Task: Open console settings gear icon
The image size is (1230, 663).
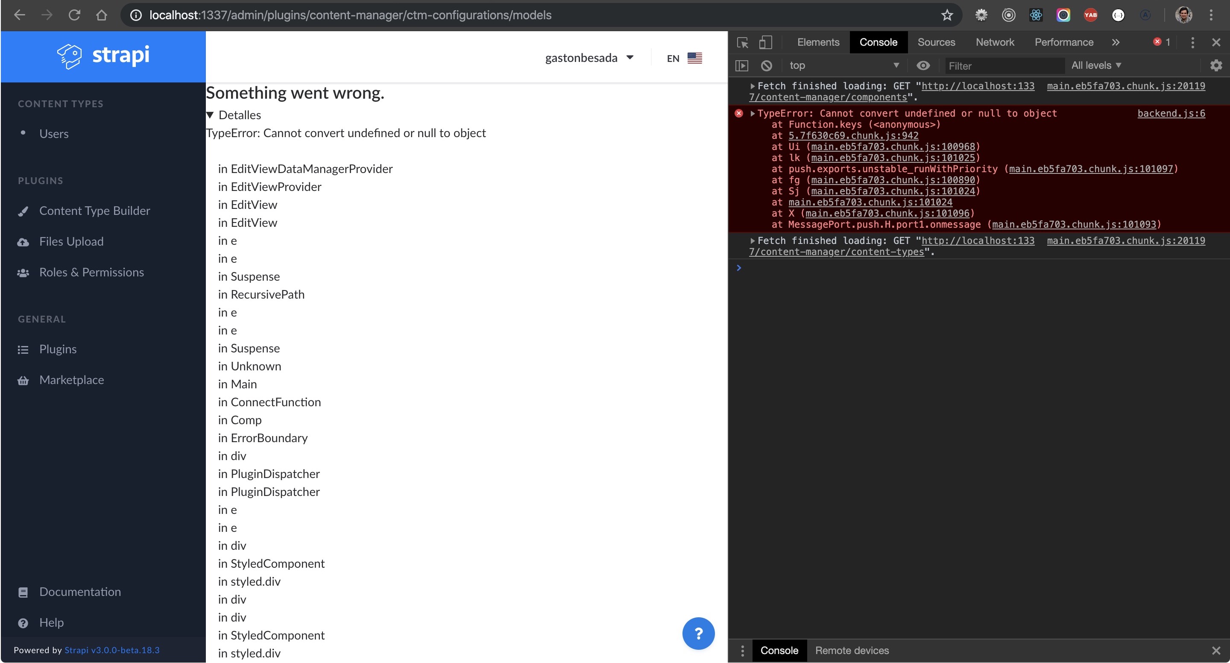Action: [x=1215, y=65]
